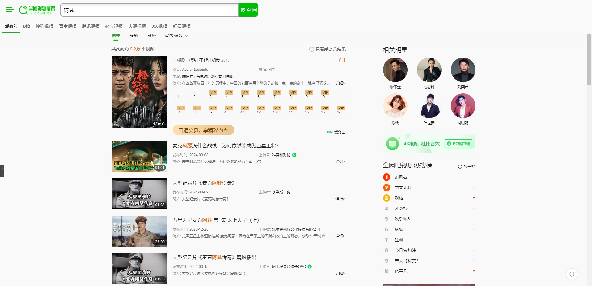The height and width of the screenshot is (286, 592).
Task: Open the 橙红年代TV版 poster thumbnail
Action: [x=139, y=92]
